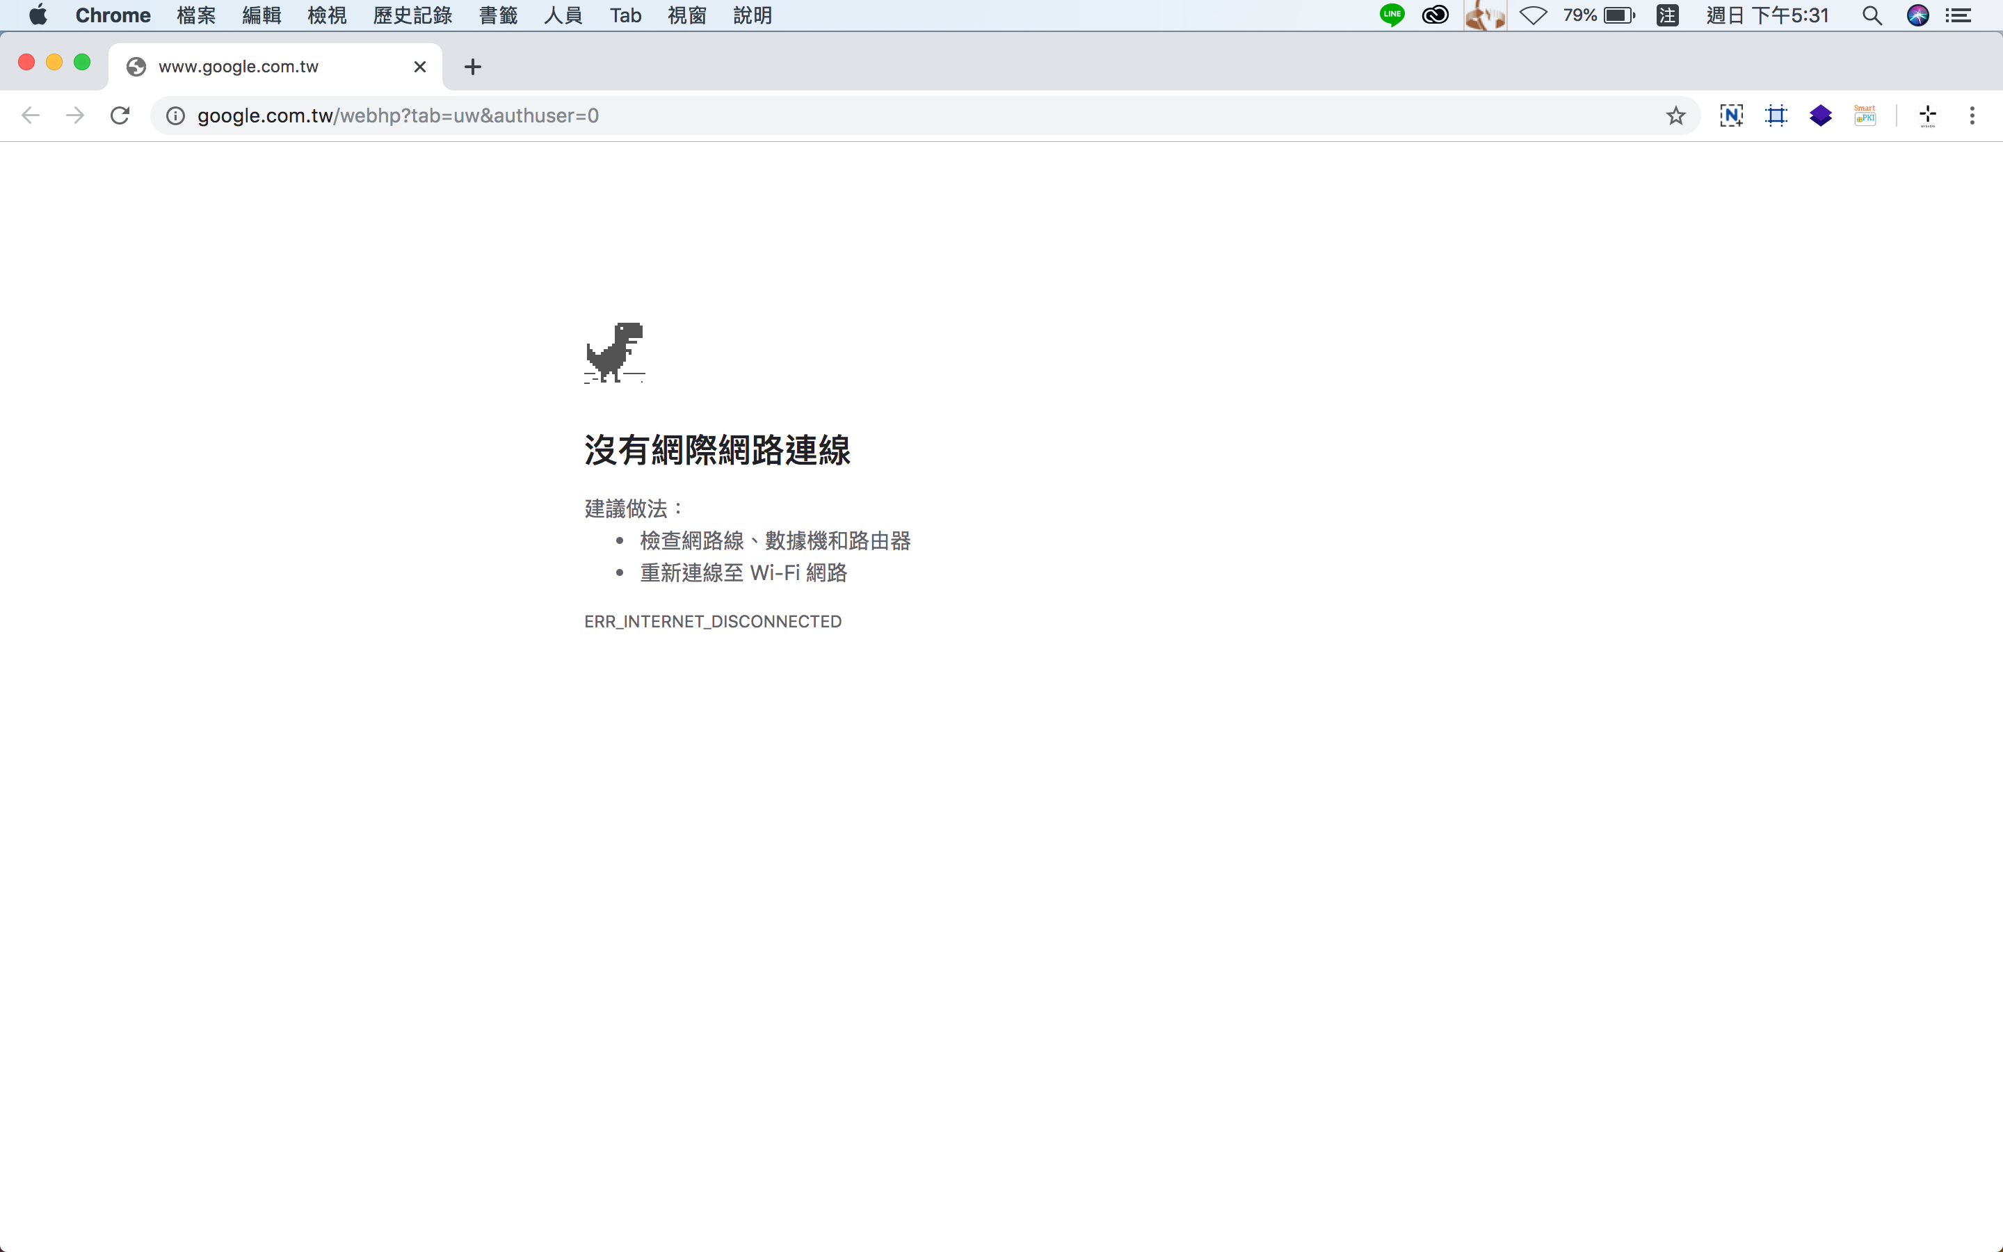Image resolution: width=2003 pixels, height=1252 pixels.
Task: Open the 歷史記錄 menu
Action: 412,15
